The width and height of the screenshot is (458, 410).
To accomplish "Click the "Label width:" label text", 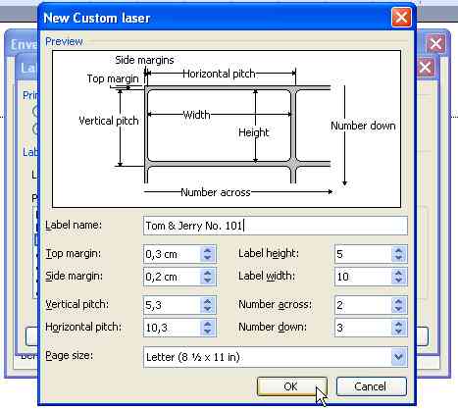I will [x=267, y=276].
